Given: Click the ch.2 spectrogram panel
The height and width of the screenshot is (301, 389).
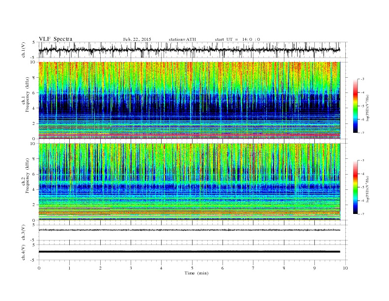Looking at the screenshot, I should (x=190, y=181).
